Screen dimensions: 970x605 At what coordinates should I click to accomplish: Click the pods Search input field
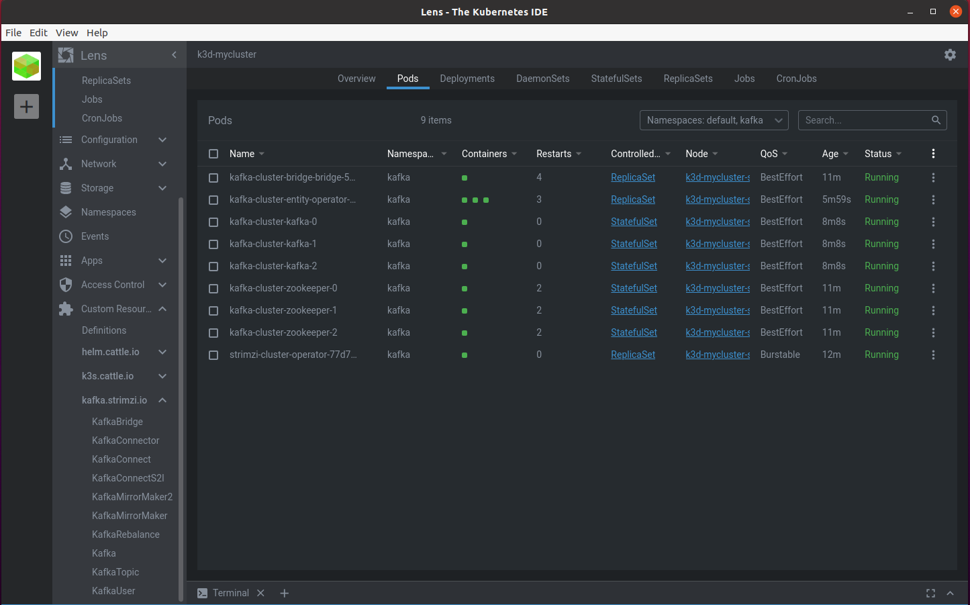click(x=865, y=120)
